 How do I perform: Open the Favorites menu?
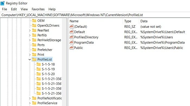point(38,9)
